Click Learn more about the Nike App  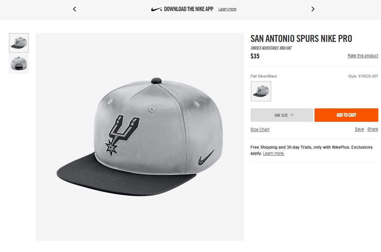pos(227,9)
